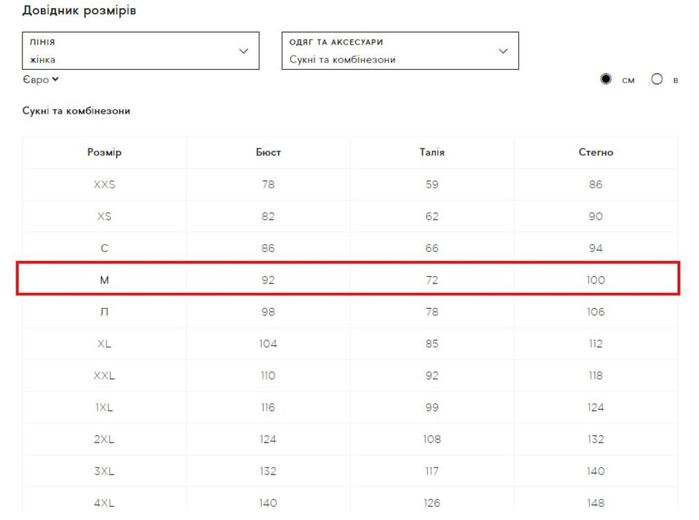Screen dimensions: 699x520
Task: Click the XL size cell
Action: tap(104, 344)
